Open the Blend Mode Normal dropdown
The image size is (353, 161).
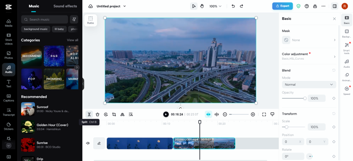pos(309,84)
